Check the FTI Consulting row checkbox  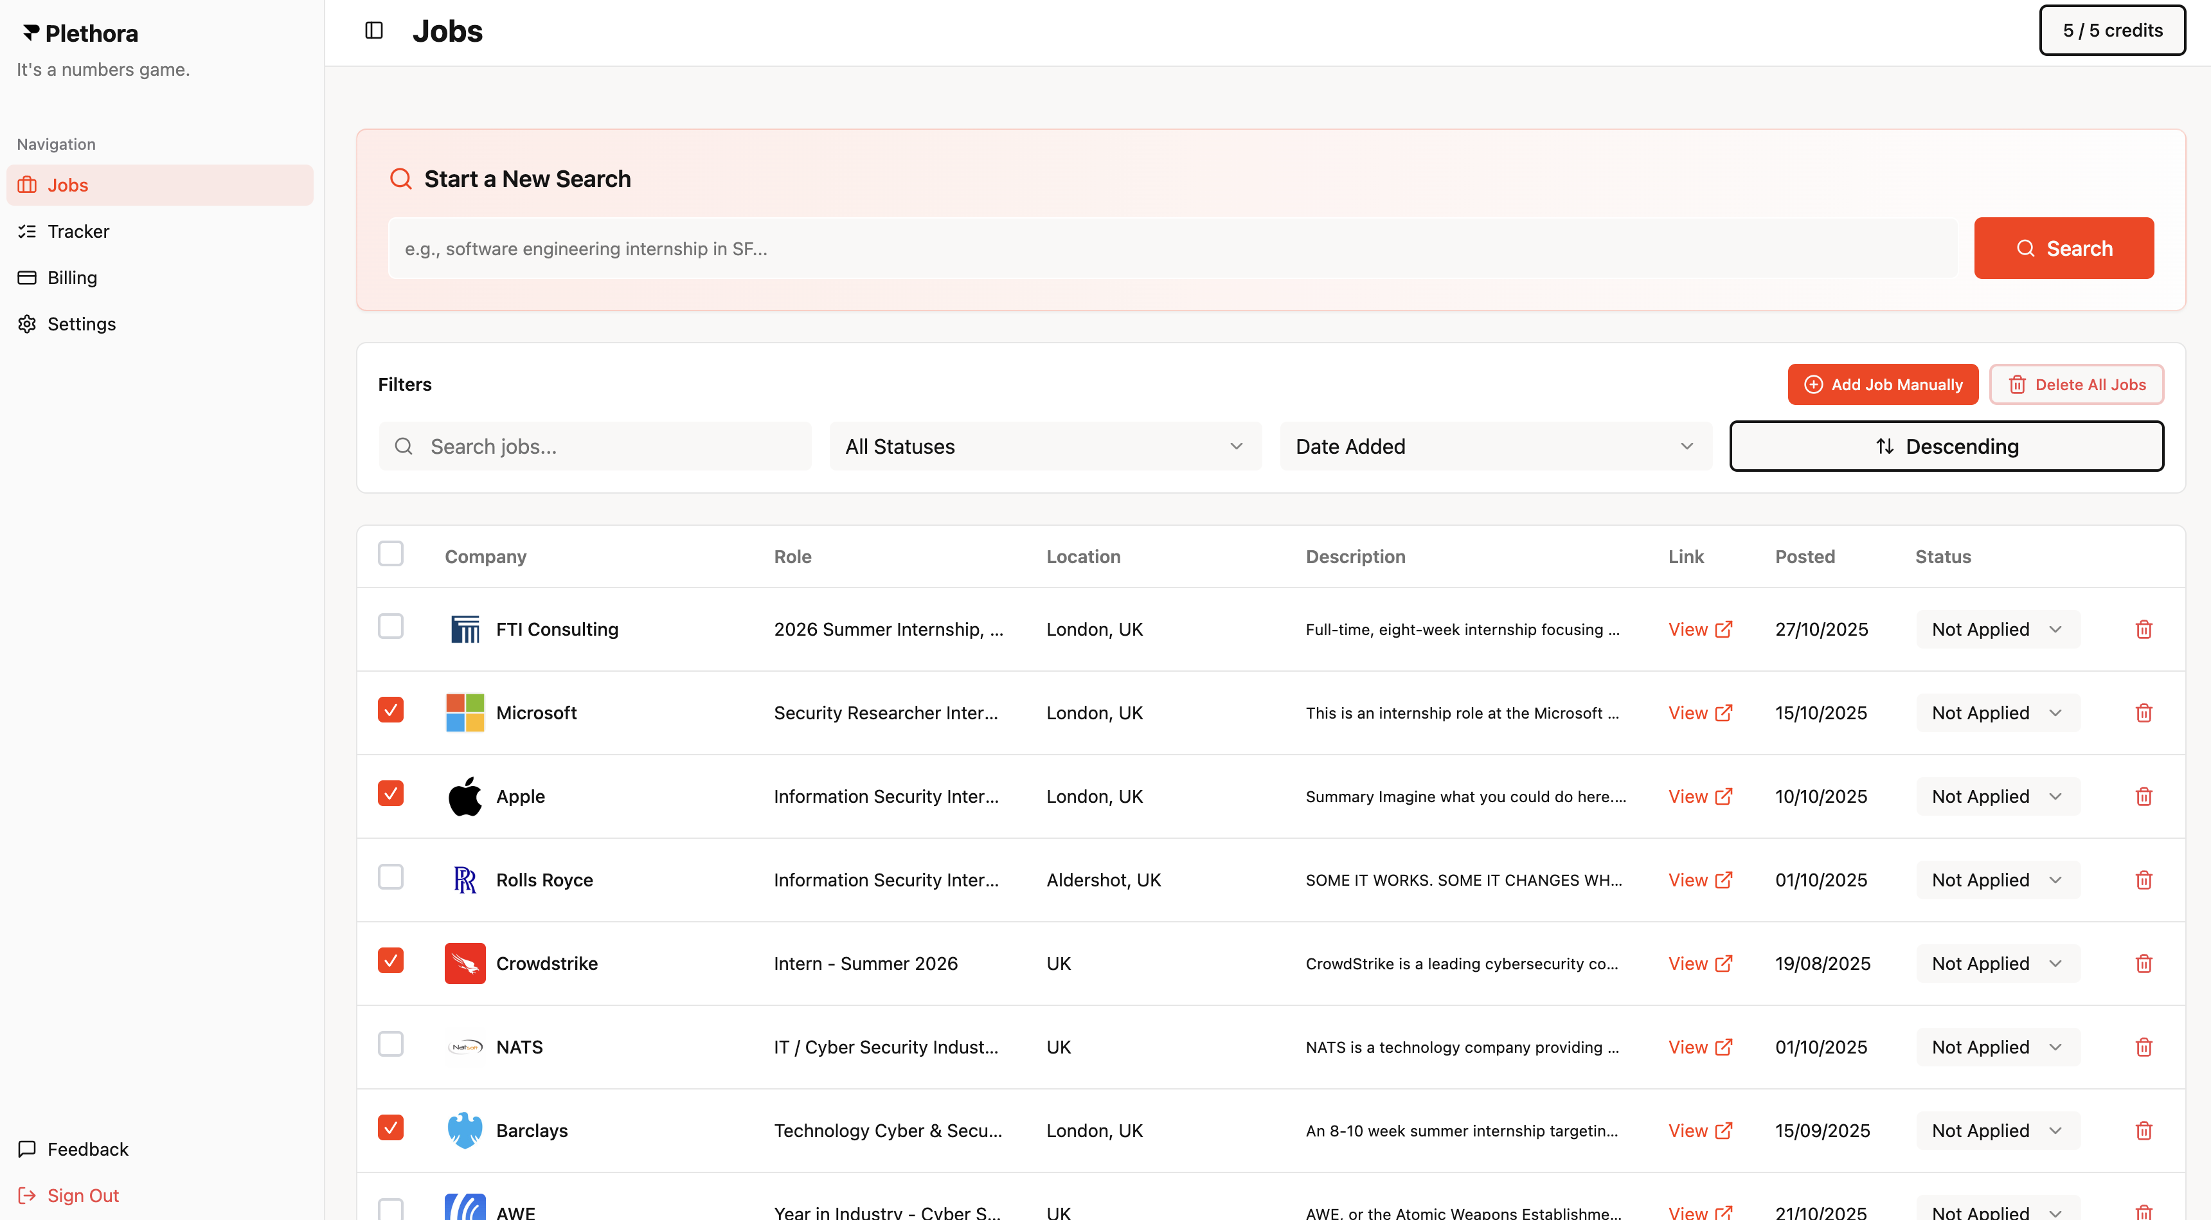click(x=391, y=626)
